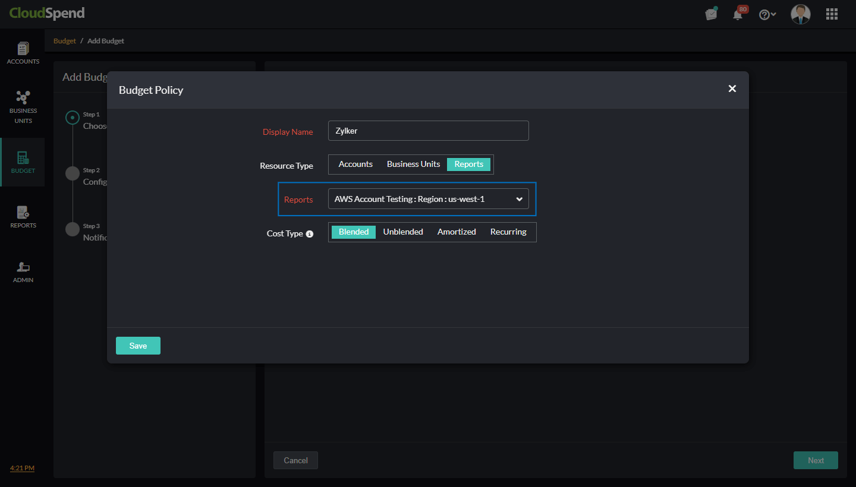
Task: Open the announcements icon in header
Action: coord(712,14)
